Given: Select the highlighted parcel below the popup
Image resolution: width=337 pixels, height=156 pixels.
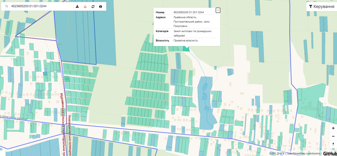Looking at the screenshot, I should pyautogui.click(x=186, y=49).
